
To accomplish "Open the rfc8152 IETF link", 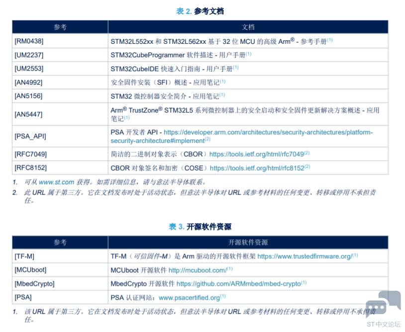I will click(257, 168).
